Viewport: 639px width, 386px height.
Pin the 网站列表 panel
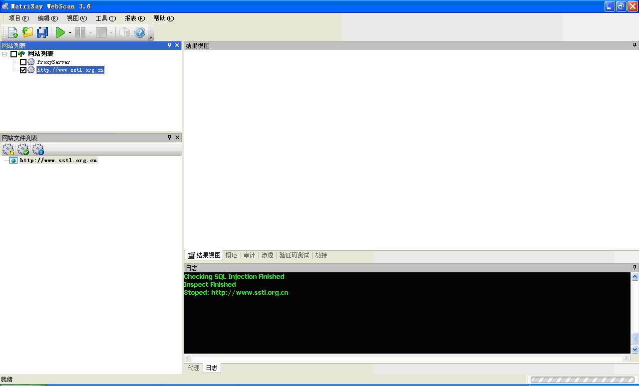click(169, 45)
